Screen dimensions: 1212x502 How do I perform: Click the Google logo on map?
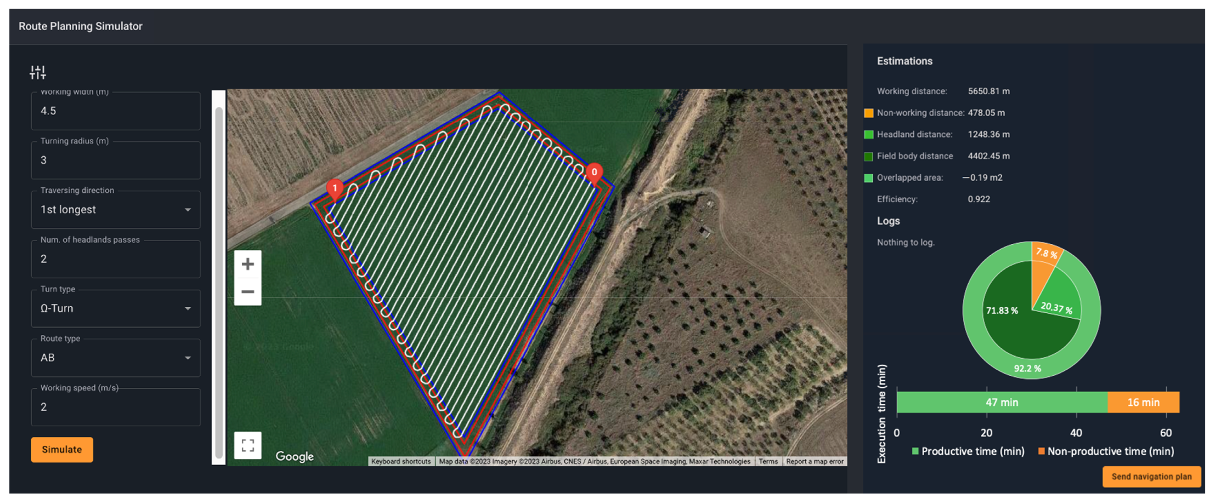295,456
